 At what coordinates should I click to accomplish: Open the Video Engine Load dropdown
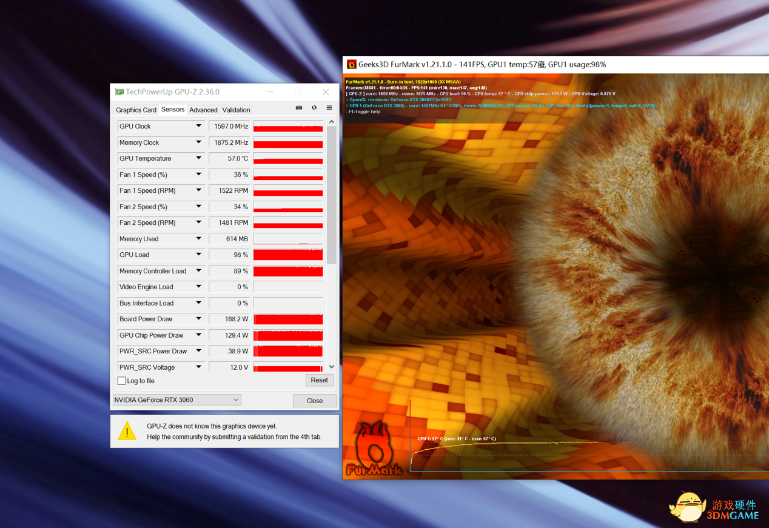(198, 287)
